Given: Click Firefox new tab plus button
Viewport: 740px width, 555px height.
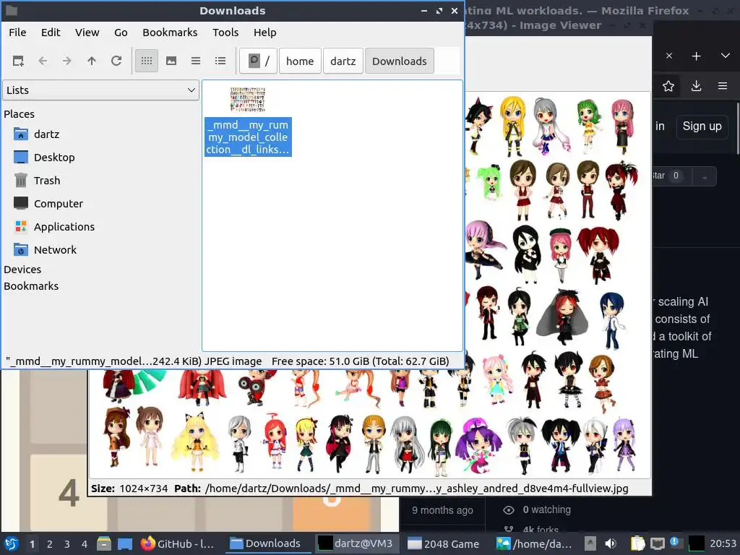Looking at the screenshot, I should pos(696,56).
